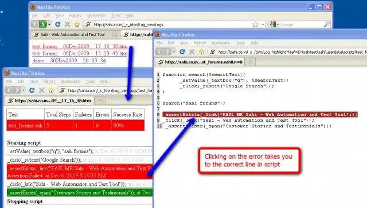Go Home in right Firefox window

(x=201, y=52)
